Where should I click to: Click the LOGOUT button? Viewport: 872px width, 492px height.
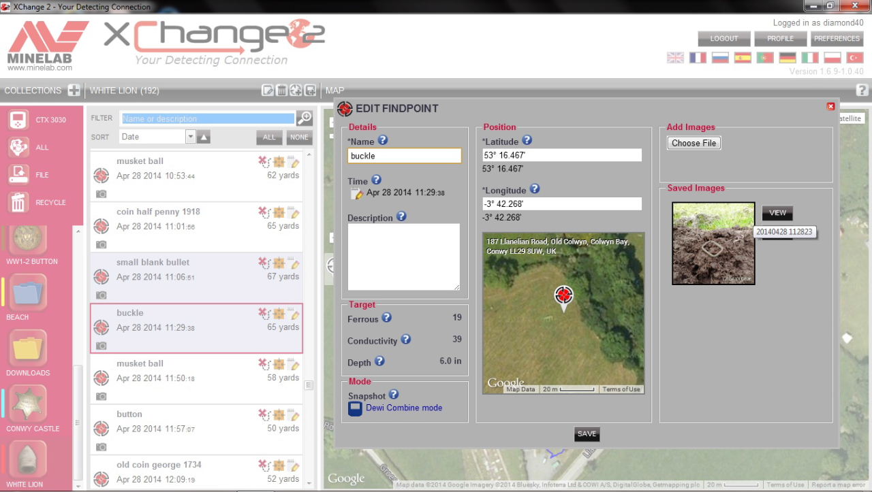tap(724, 39)
